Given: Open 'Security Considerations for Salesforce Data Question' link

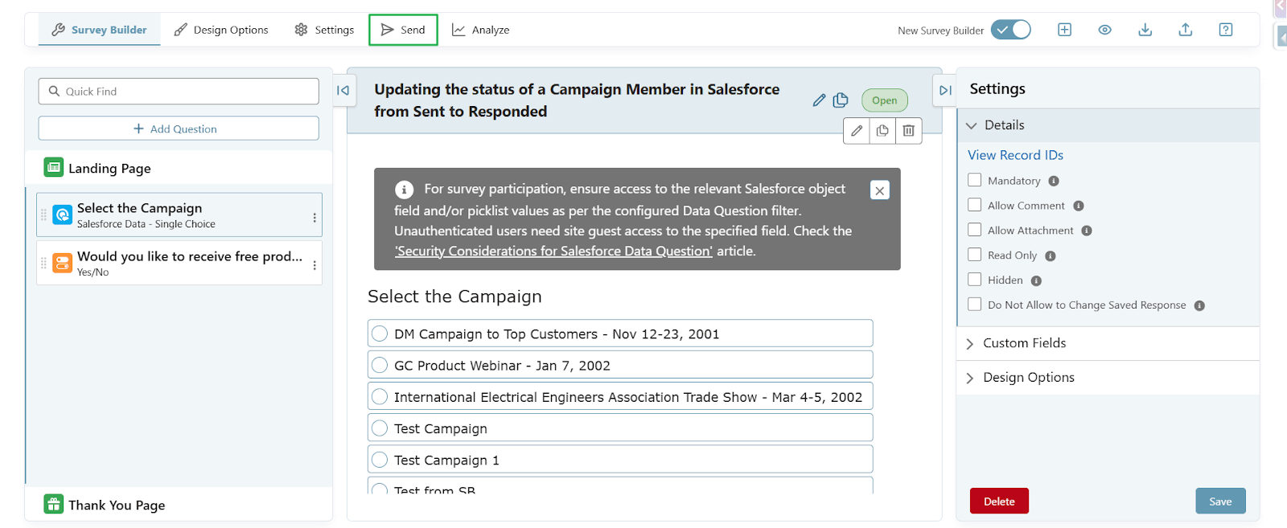Looking at the screenshot, I should click(553, 251).
